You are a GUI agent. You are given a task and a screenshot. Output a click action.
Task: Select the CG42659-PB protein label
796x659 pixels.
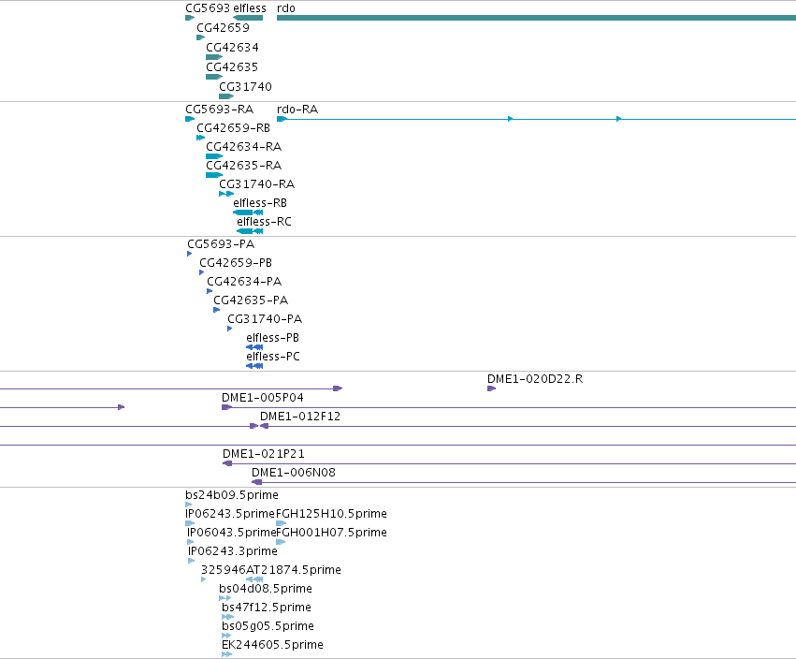[x=236, y=263]
